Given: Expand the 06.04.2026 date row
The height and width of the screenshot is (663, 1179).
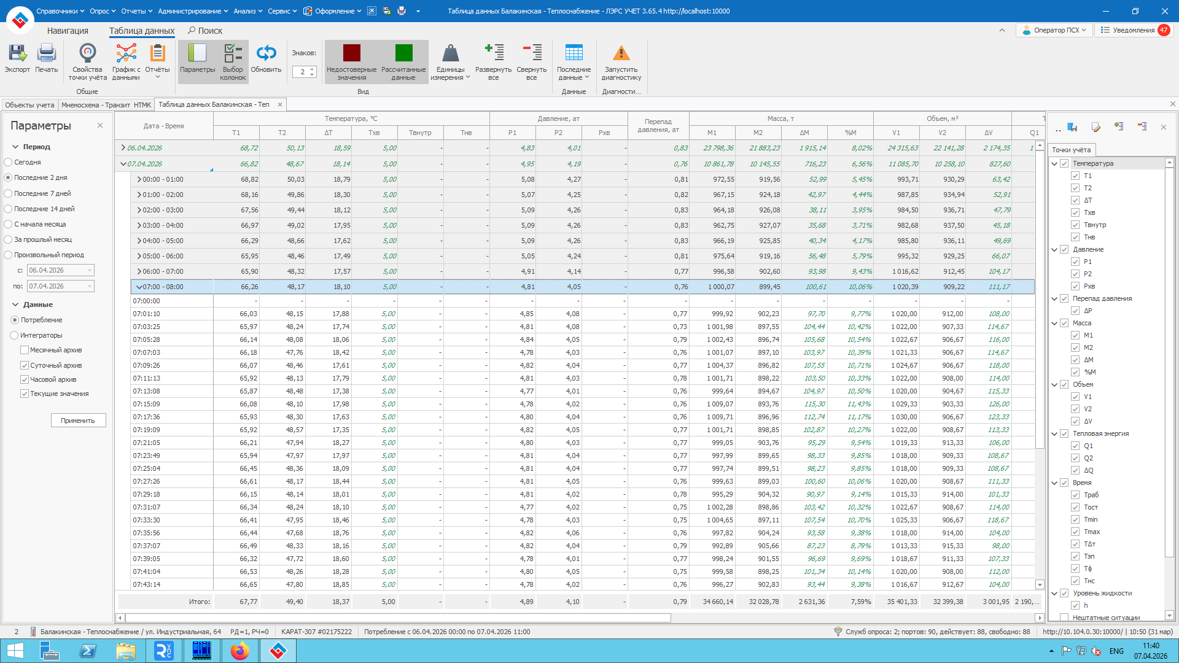Looking at the screenshot, I should click(x=123, y=148).
